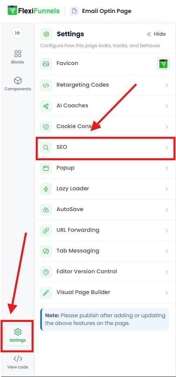
Task: Expand the Visual Page Builder chevron
Action: (x=167, y=293)
